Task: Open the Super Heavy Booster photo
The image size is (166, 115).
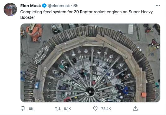Action: pos(90,63)
